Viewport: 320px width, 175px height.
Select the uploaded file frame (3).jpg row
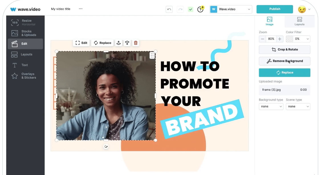(x=284, y=90)
